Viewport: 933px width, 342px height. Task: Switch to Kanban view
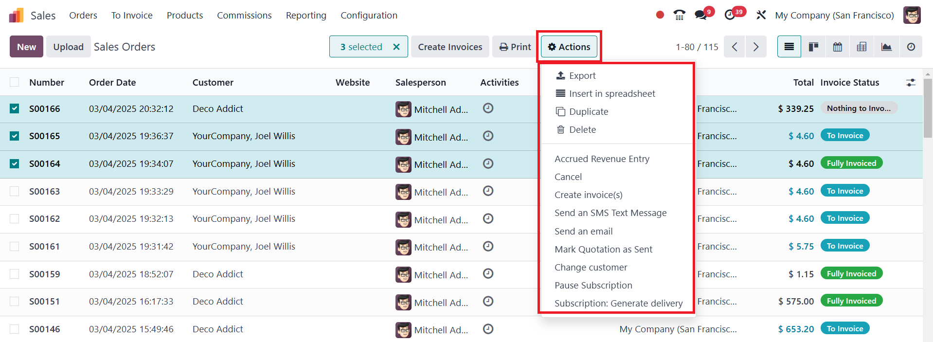coord(813,47)
